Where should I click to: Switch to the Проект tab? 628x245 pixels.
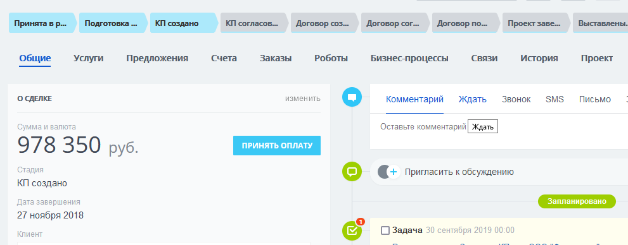pyautogui.click(x=597, y=58)
